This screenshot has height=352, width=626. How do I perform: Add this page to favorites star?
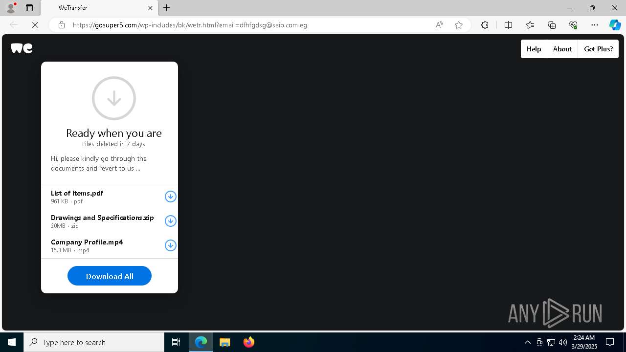point(459,25)
